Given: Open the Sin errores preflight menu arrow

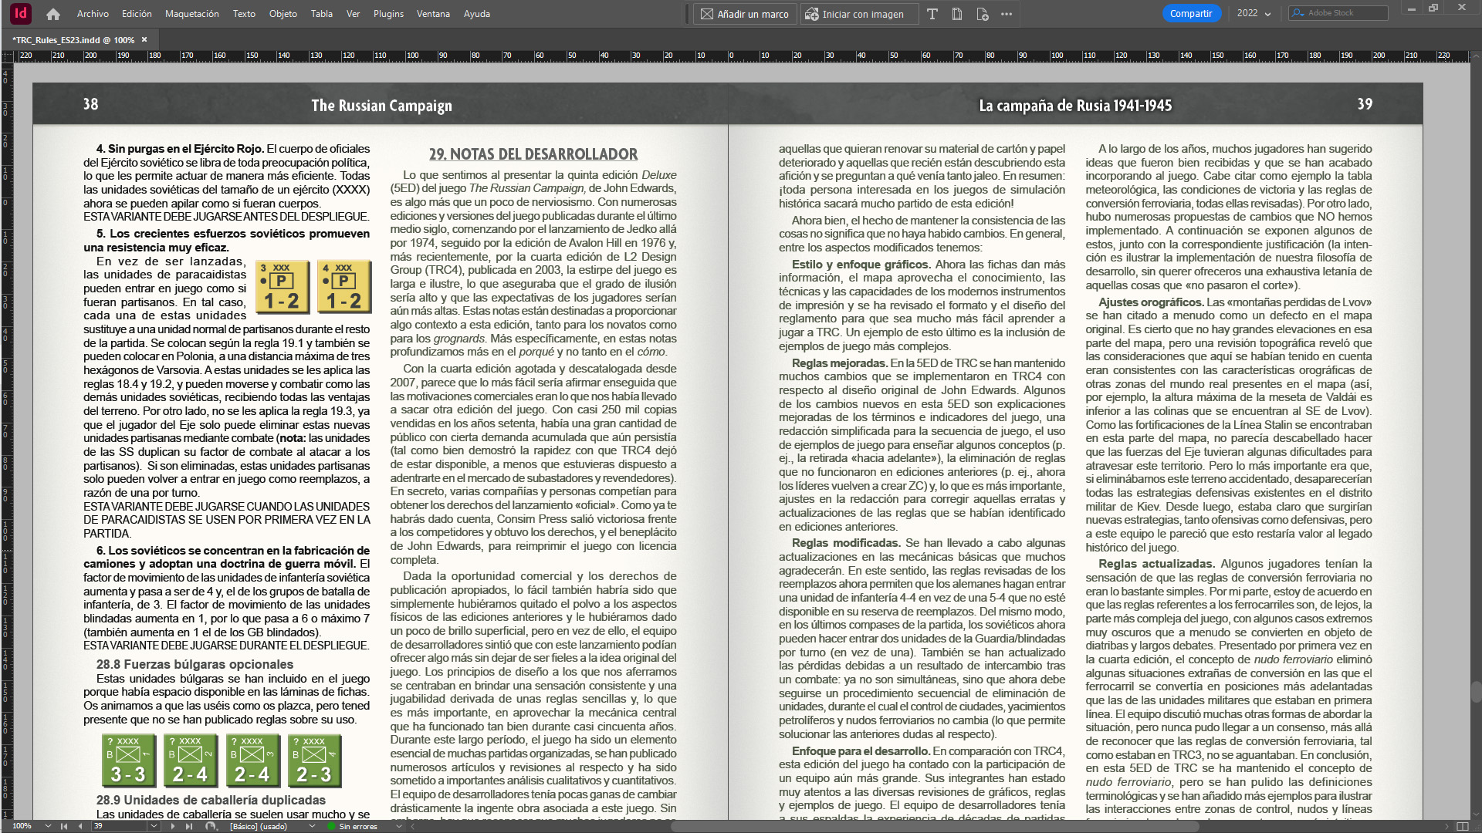Looking at the screenshot, I should [x=398, y=826].
